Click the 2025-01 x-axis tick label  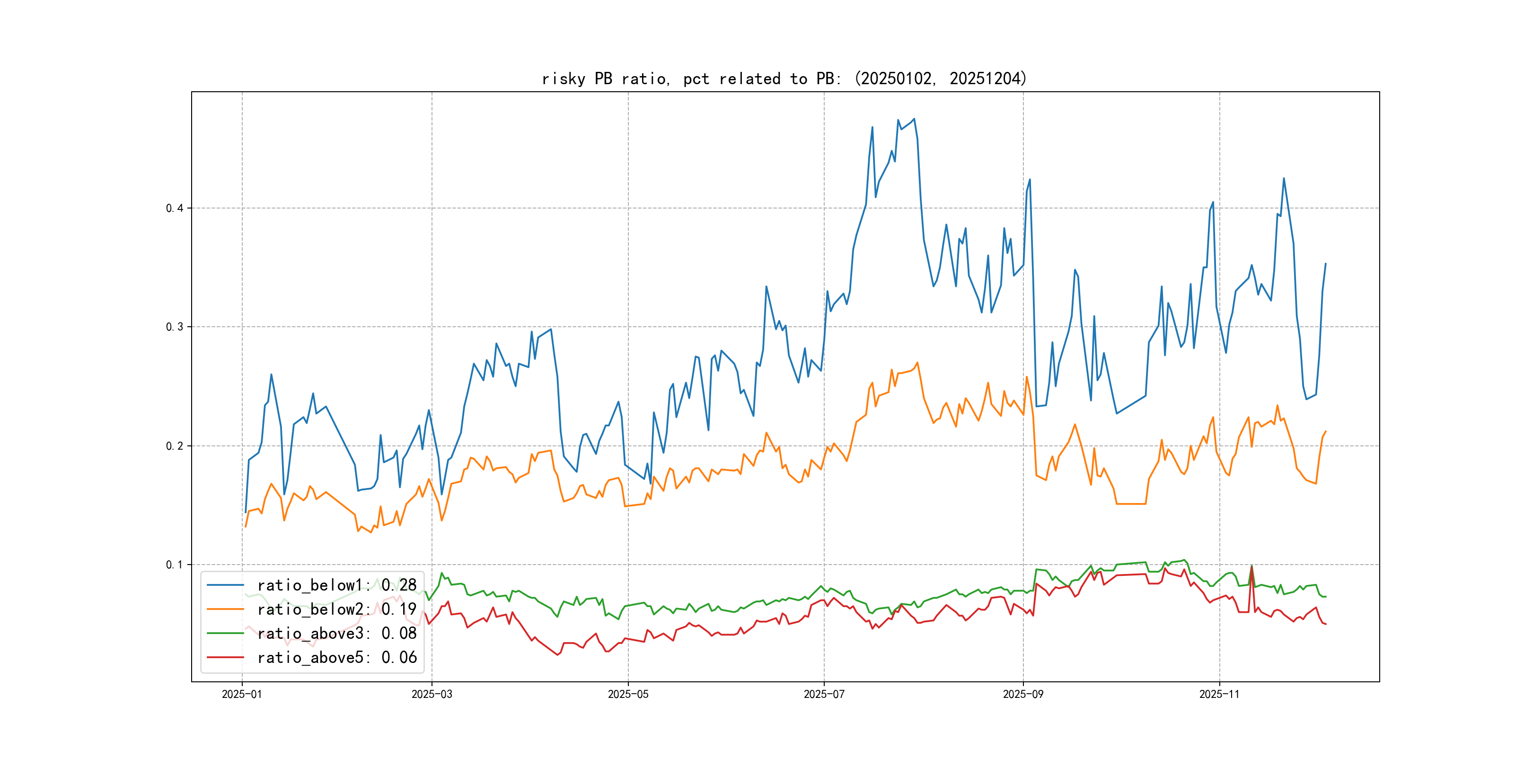242,694
